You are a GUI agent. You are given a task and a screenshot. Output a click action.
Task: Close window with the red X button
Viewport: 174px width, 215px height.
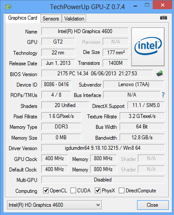(x=163, y=5)
